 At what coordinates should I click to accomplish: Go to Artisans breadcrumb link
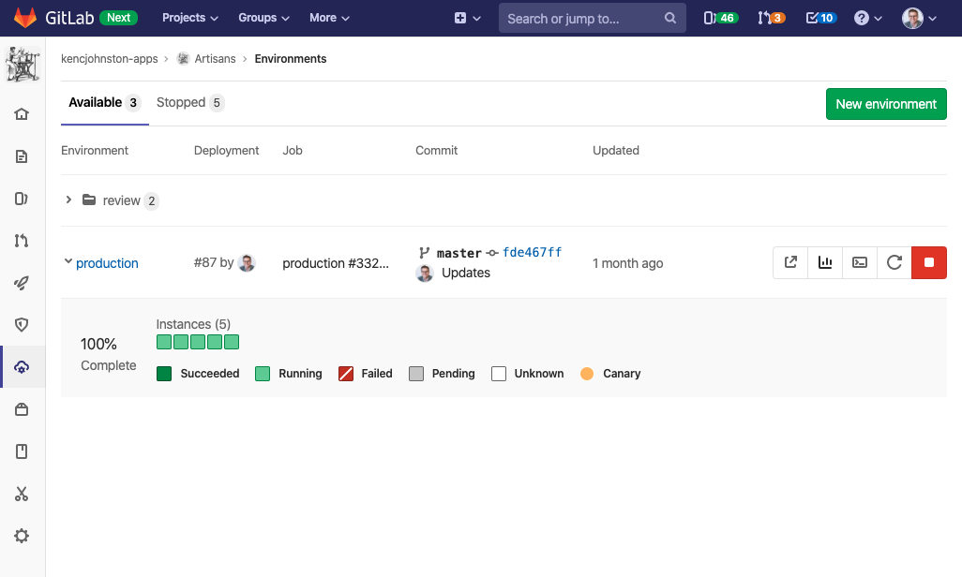point(215,59)
